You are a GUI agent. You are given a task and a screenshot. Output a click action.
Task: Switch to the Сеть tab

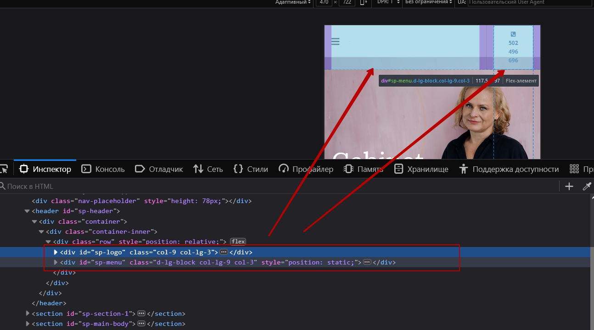click(x=208, y=169)
